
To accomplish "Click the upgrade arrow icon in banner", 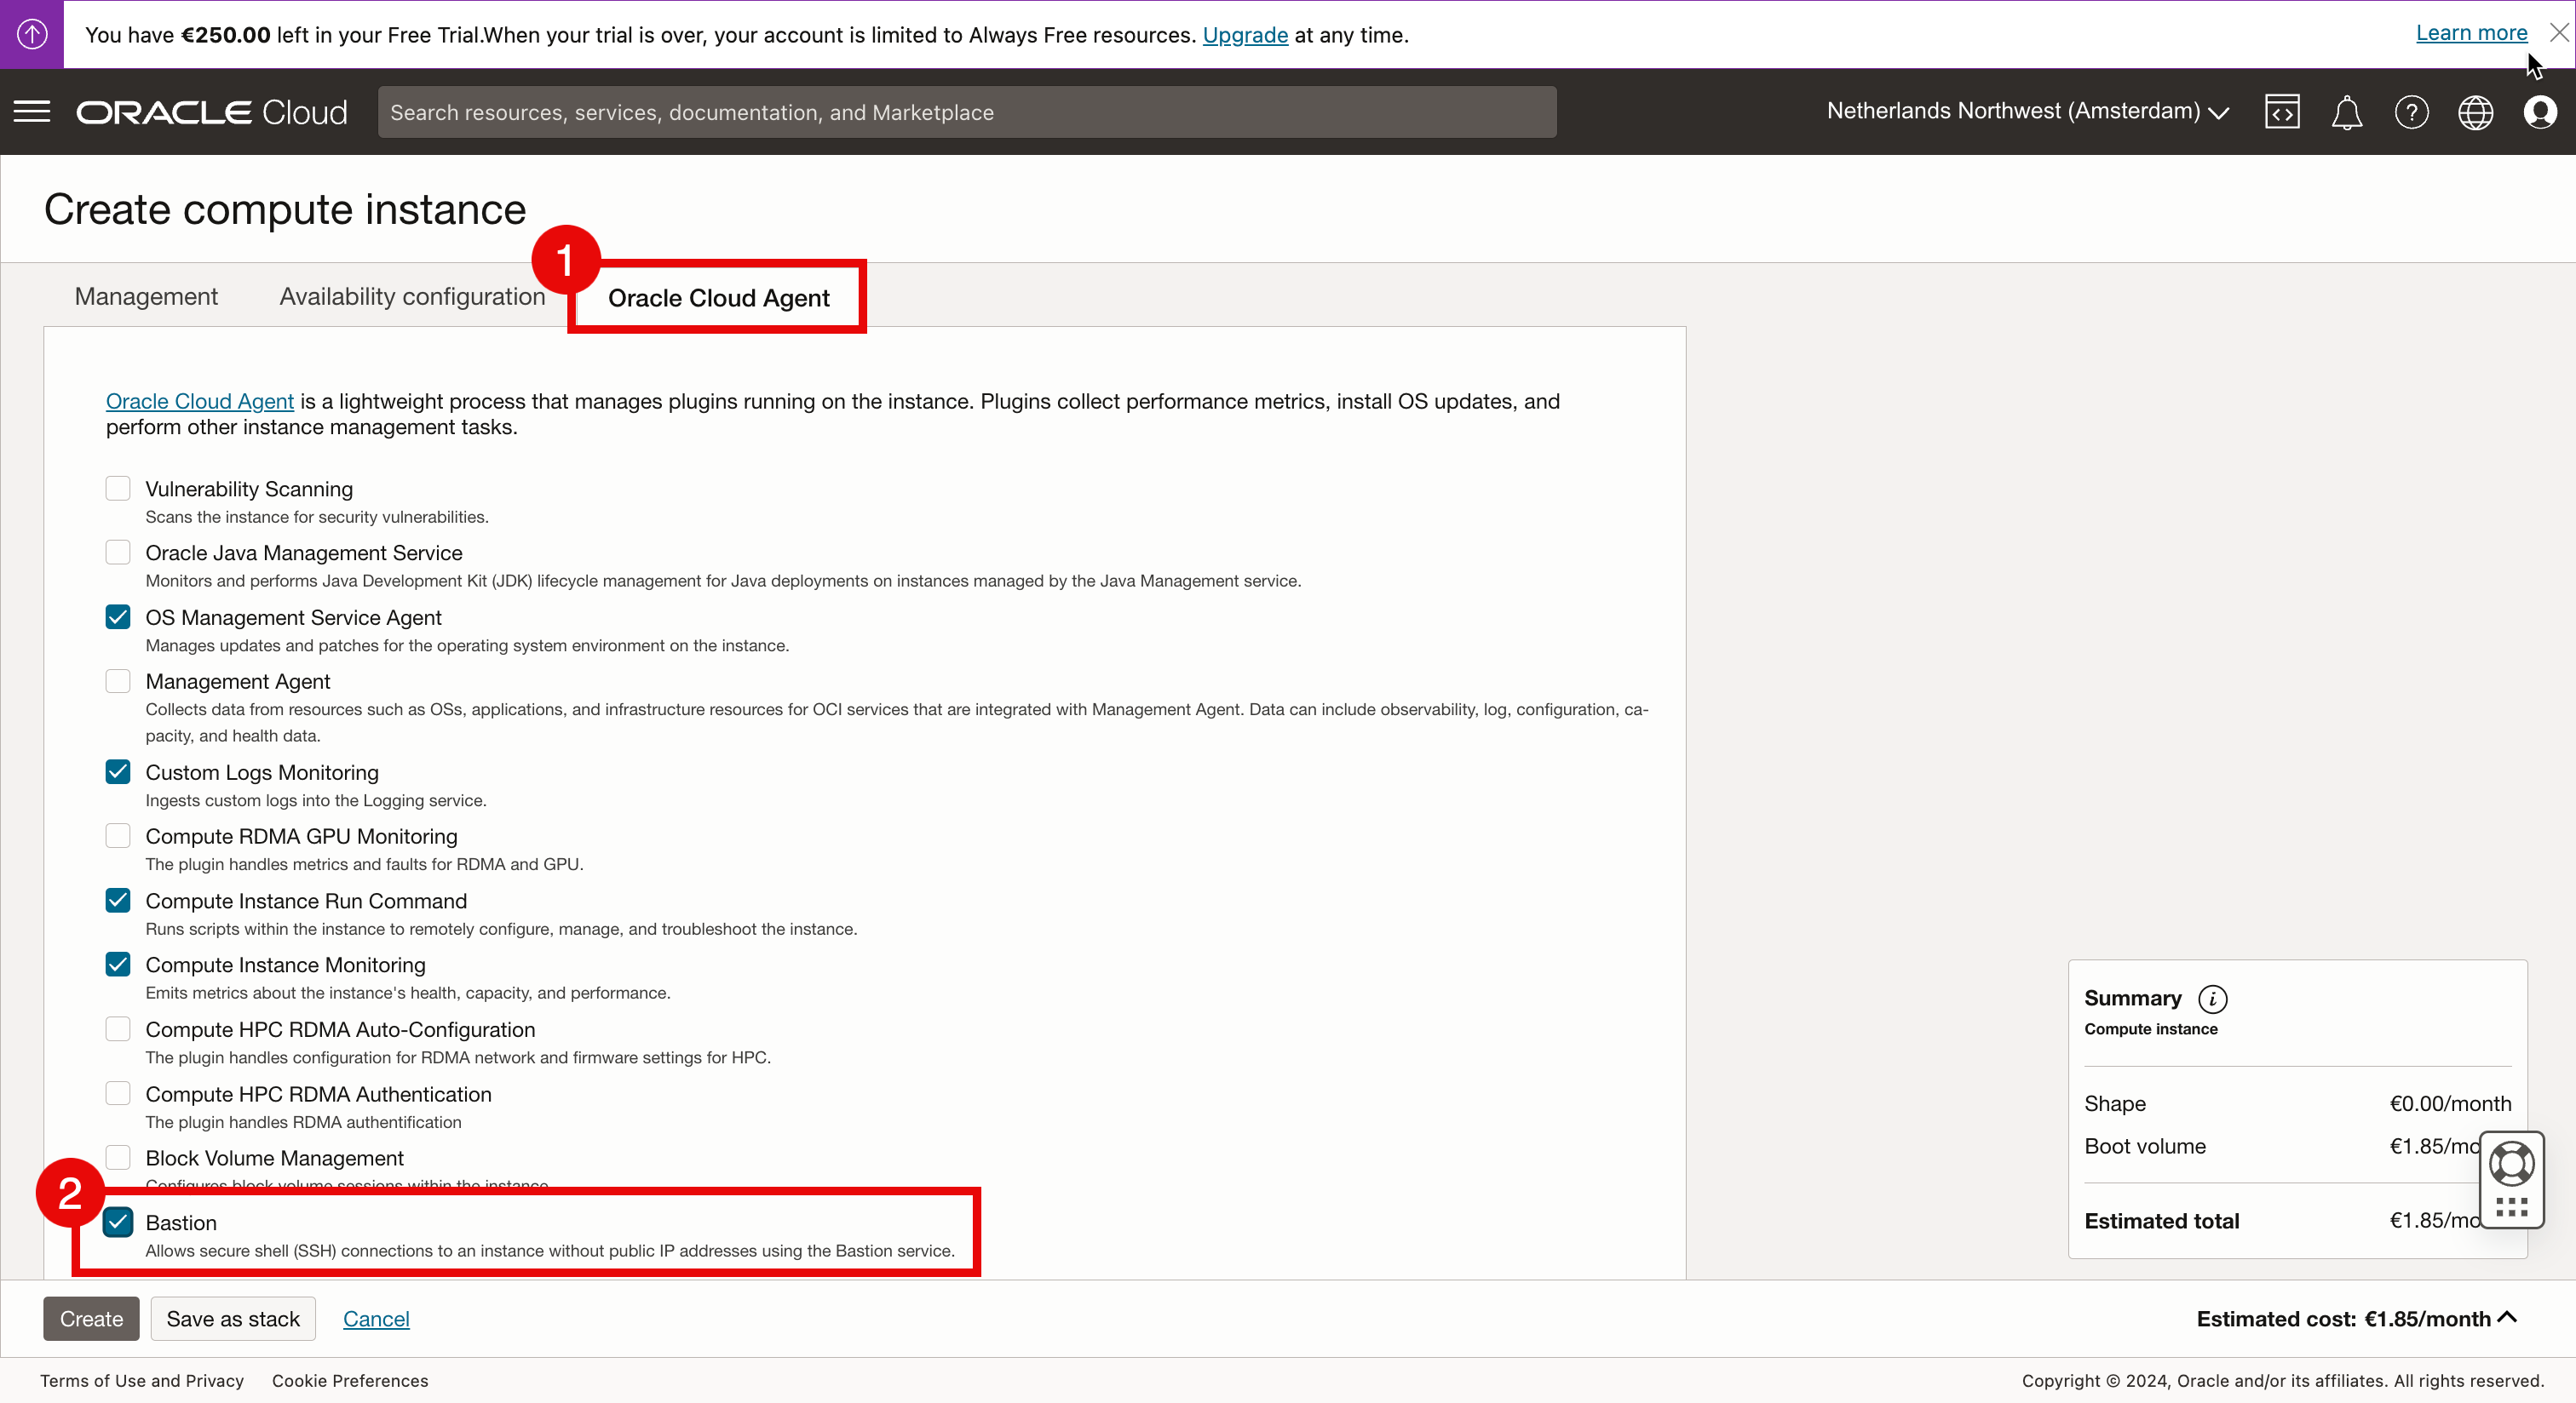I will 32,34.
